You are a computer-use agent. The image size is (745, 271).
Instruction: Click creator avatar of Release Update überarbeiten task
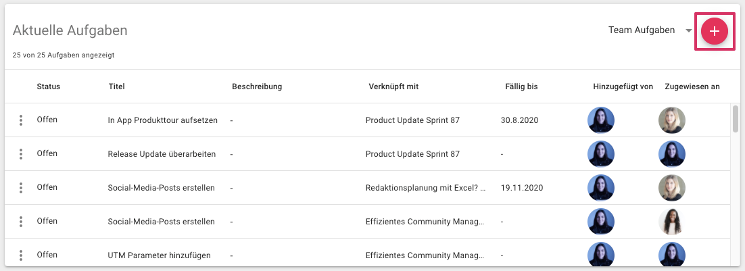[601, 154]
